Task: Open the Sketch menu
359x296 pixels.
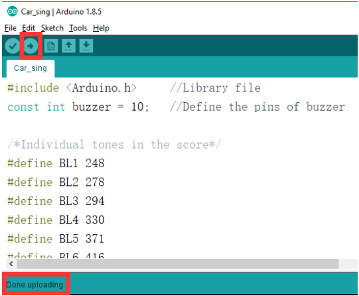Action: click(x=52, y=28)
